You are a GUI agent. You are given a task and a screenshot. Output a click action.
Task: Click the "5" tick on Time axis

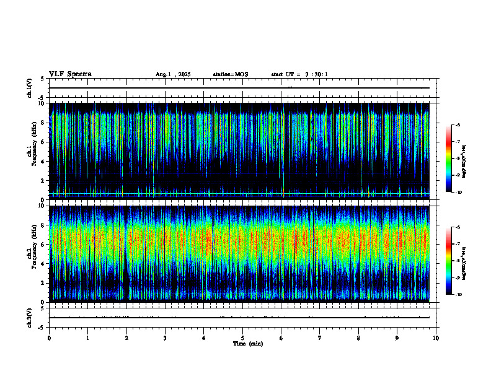242,338
